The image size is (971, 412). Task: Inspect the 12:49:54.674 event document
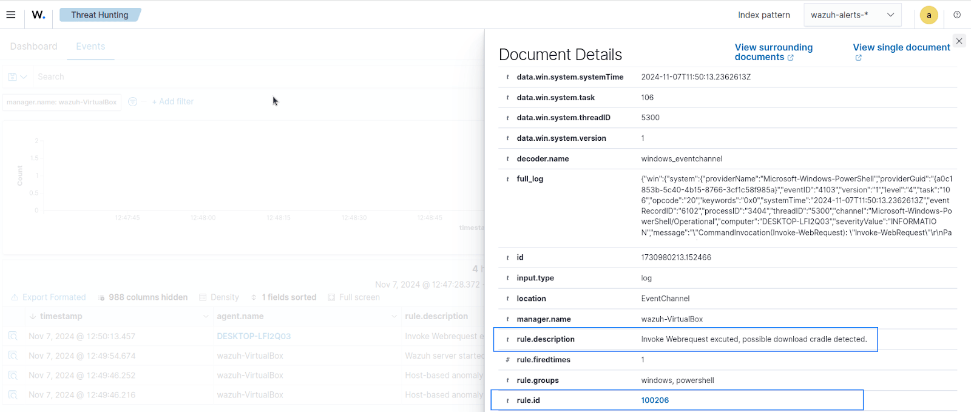click(x=13, y=356)
